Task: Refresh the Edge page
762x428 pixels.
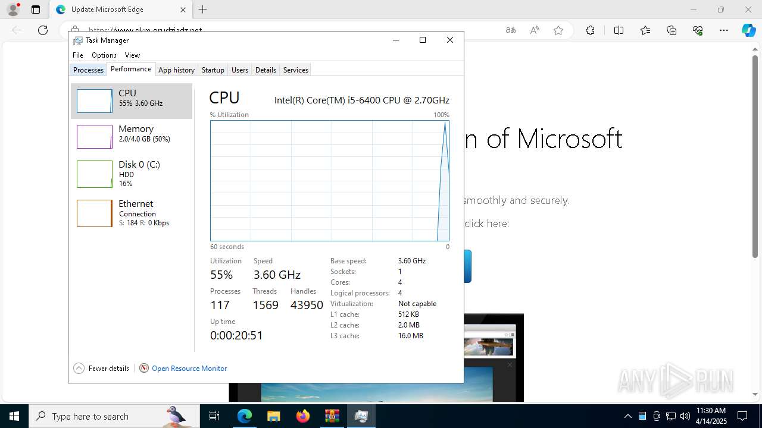Action: point(43,30)
